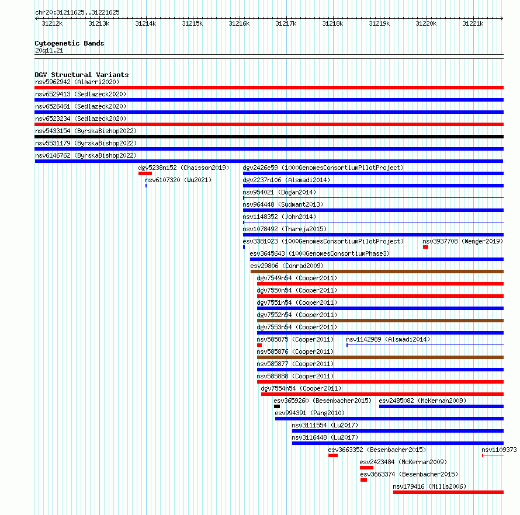Click esv3659260 (Besenbacher2015) label

click(323, 401)
